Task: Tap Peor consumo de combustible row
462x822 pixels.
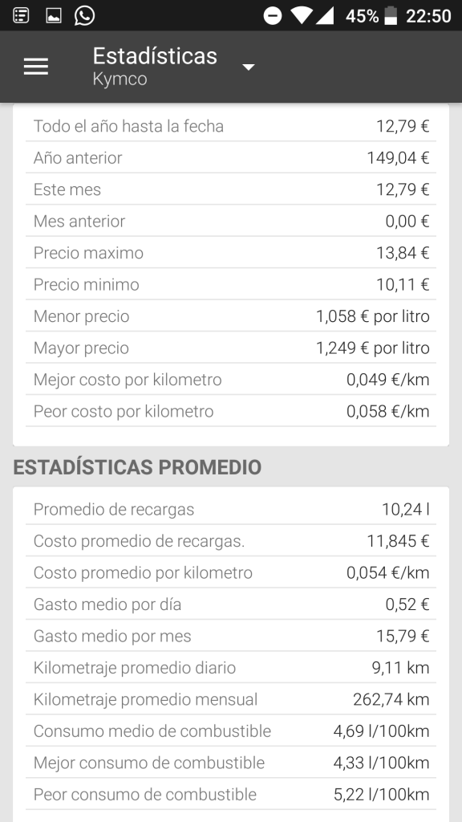Action: 231,794
